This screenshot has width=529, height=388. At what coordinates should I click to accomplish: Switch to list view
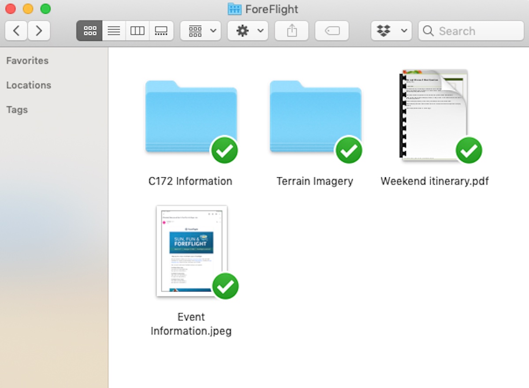[114, 31]
